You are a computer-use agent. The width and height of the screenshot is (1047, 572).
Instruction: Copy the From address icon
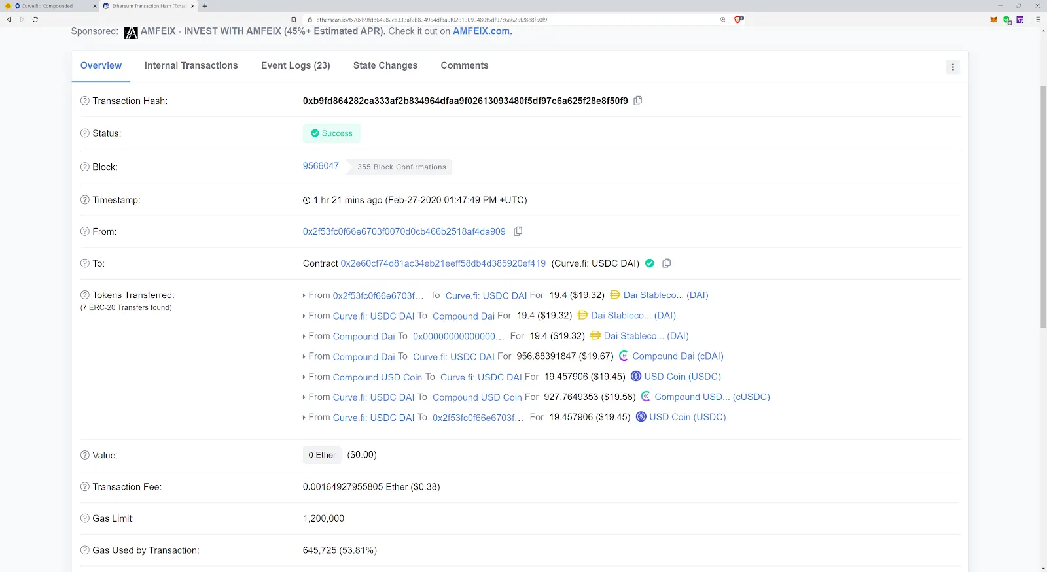(x=518, y=231)
